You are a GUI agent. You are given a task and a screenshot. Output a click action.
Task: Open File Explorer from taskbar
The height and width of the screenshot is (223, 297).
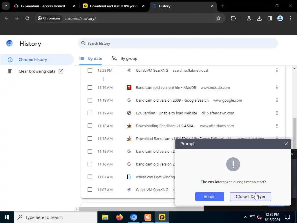tap(105, 217)
